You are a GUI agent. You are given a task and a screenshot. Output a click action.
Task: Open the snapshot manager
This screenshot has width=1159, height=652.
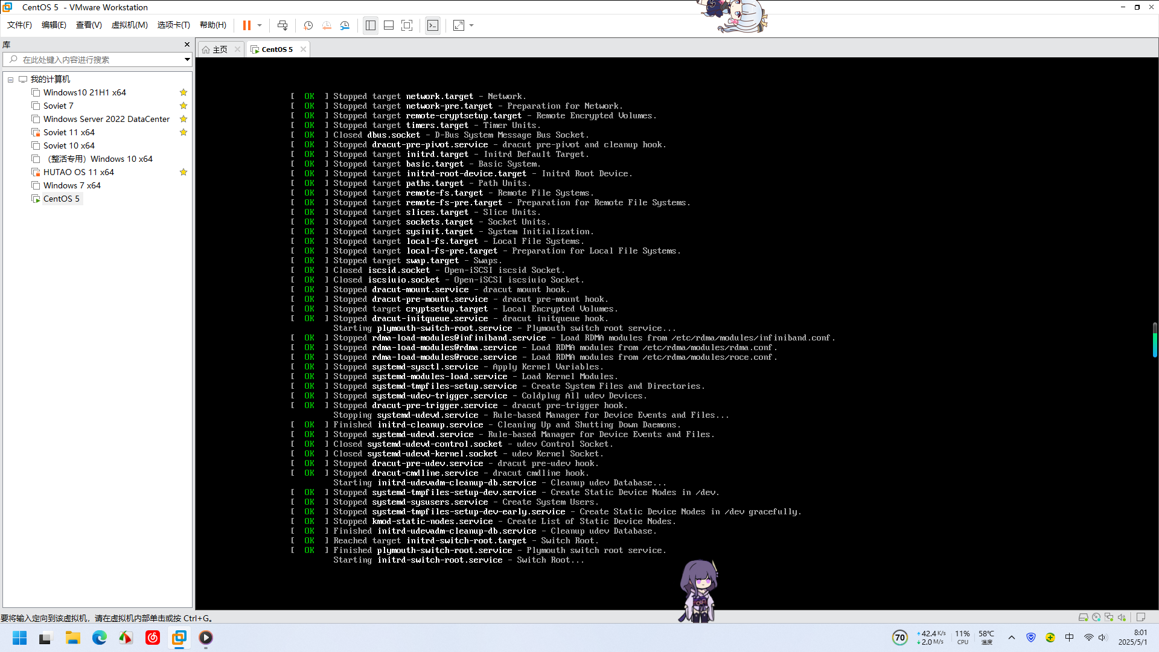pyautogui.click(x=345, y=25)
